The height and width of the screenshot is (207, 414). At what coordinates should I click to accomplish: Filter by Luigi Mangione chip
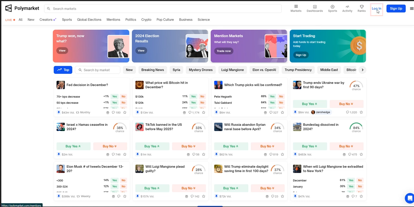(x=233, y=70)
